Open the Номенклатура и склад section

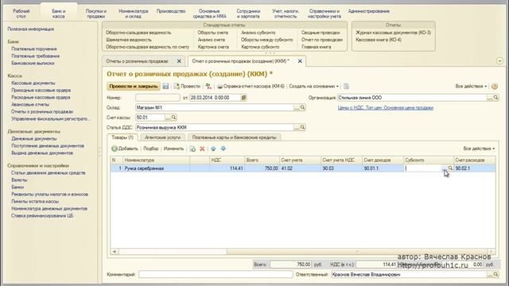coord(133,14)
